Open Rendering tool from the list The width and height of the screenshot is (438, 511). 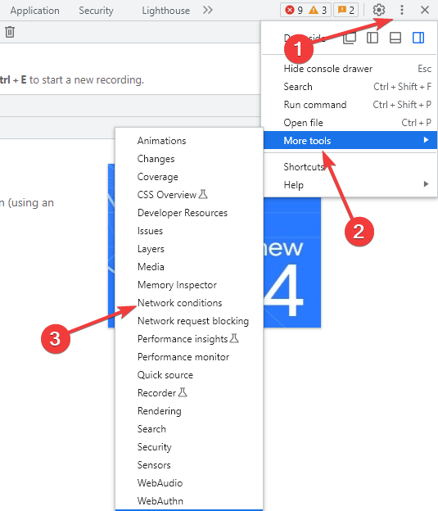coord(160,411)
